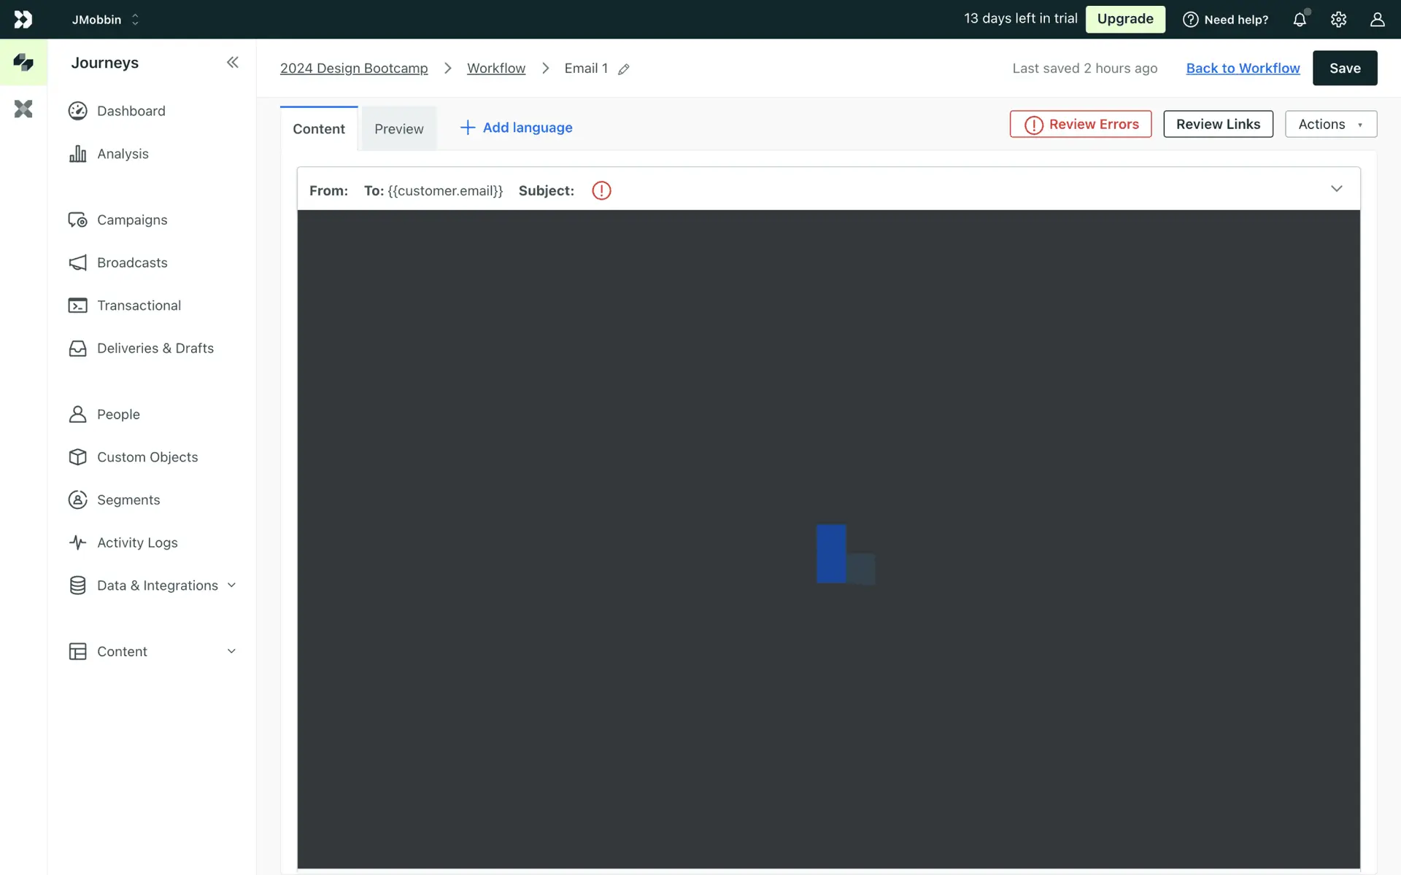Open the settings gear icon
The image size is (1401, 875).
(x=1338, y=20)
